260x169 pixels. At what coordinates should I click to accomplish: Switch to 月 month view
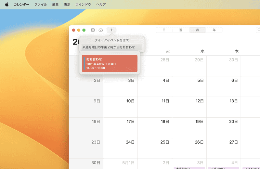tap(197, 30)
